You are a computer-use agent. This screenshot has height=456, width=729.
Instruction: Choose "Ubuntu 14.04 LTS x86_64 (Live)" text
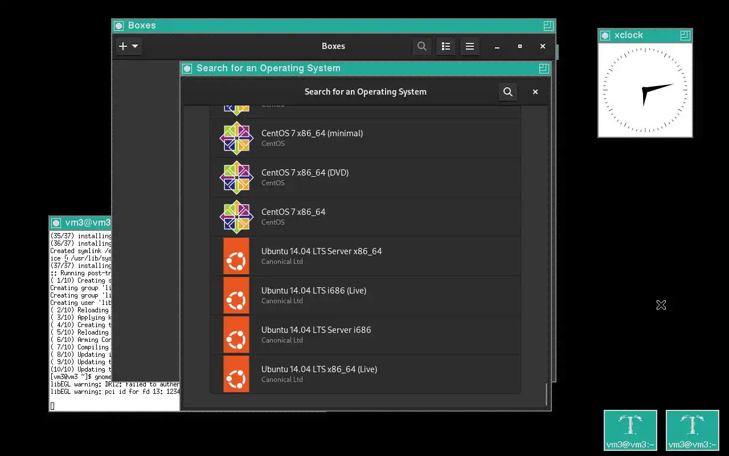pos(319,369)
